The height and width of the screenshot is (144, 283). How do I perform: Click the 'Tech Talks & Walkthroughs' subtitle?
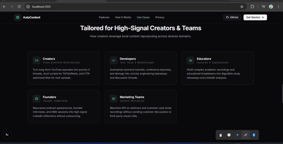pos(137,63)
